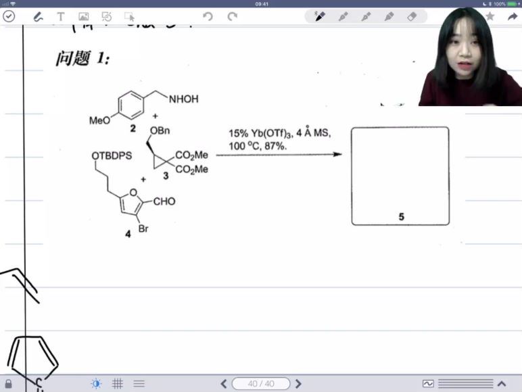Click the share arrow icon
Image resolution: width=522 pixels, height=392 pixels.
click(513, 16)
